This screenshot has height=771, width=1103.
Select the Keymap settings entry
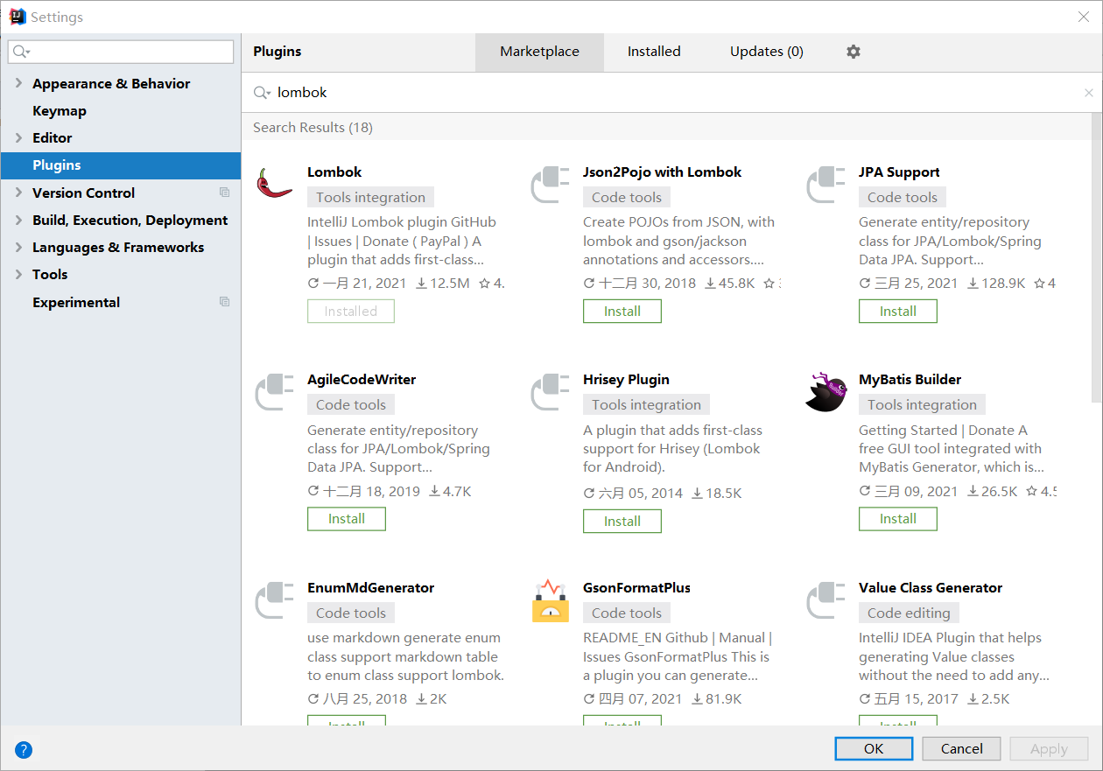tap(60, 110)
